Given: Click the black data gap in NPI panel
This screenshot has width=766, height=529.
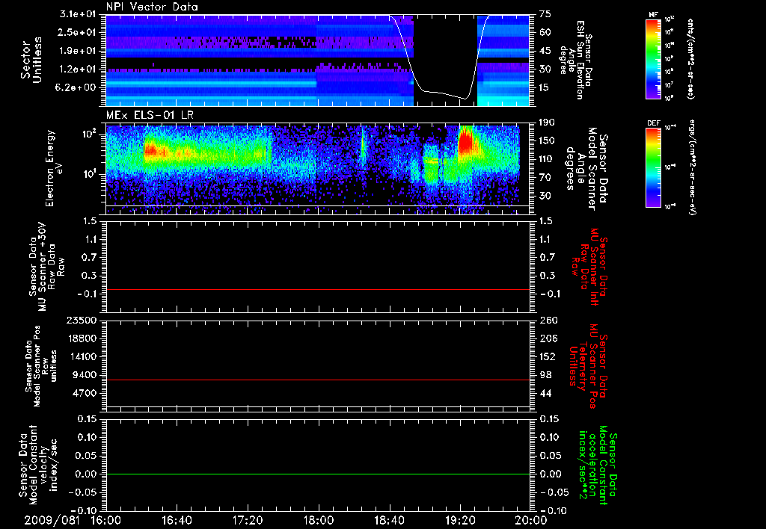Looking at the screenshot, I should point(446,60).
